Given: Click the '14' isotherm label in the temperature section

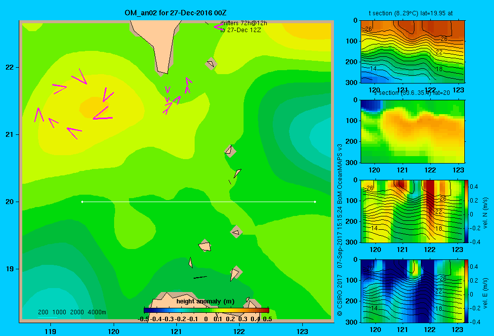Looking at the screenshot, I should tap(373, 69).
